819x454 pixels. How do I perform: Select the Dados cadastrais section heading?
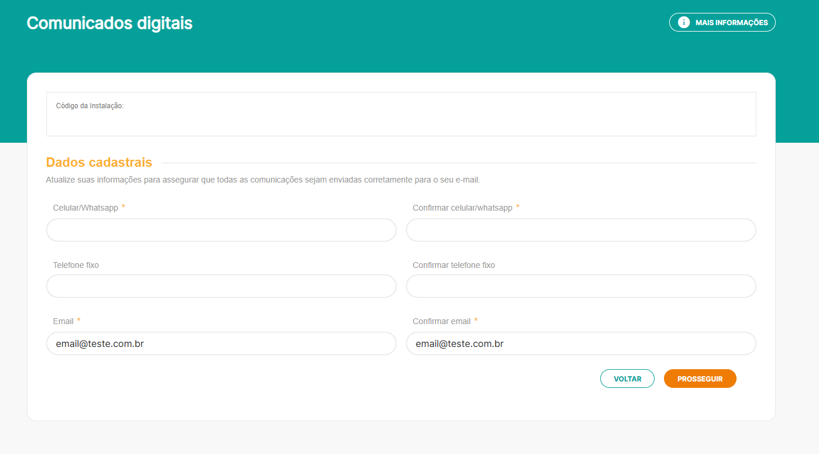(x=99, y=163)
